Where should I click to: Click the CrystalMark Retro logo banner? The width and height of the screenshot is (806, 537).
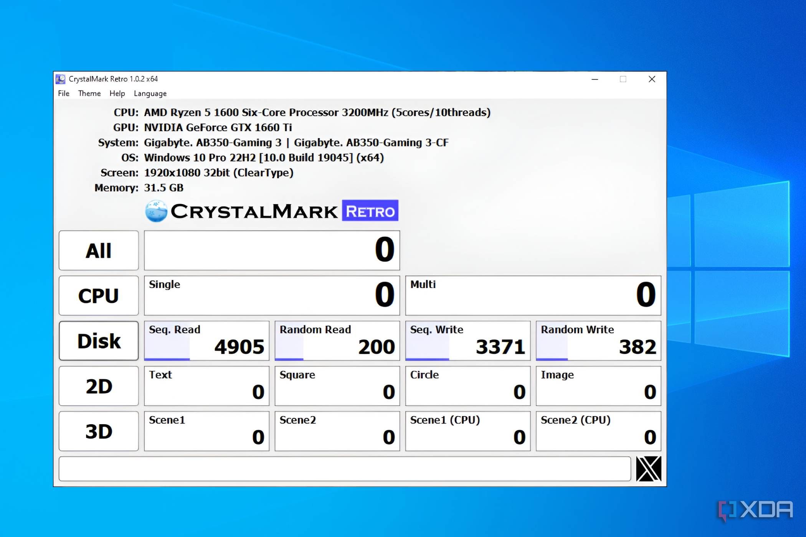272,211
